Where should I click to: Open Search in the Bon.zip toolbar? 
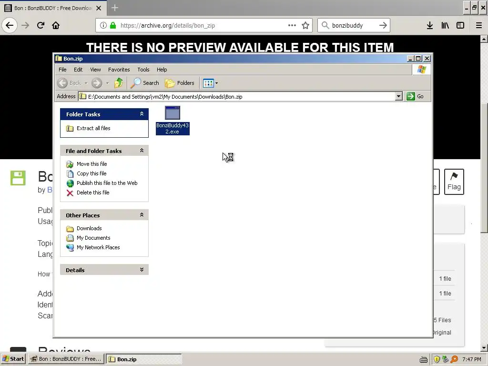[145, 83]
